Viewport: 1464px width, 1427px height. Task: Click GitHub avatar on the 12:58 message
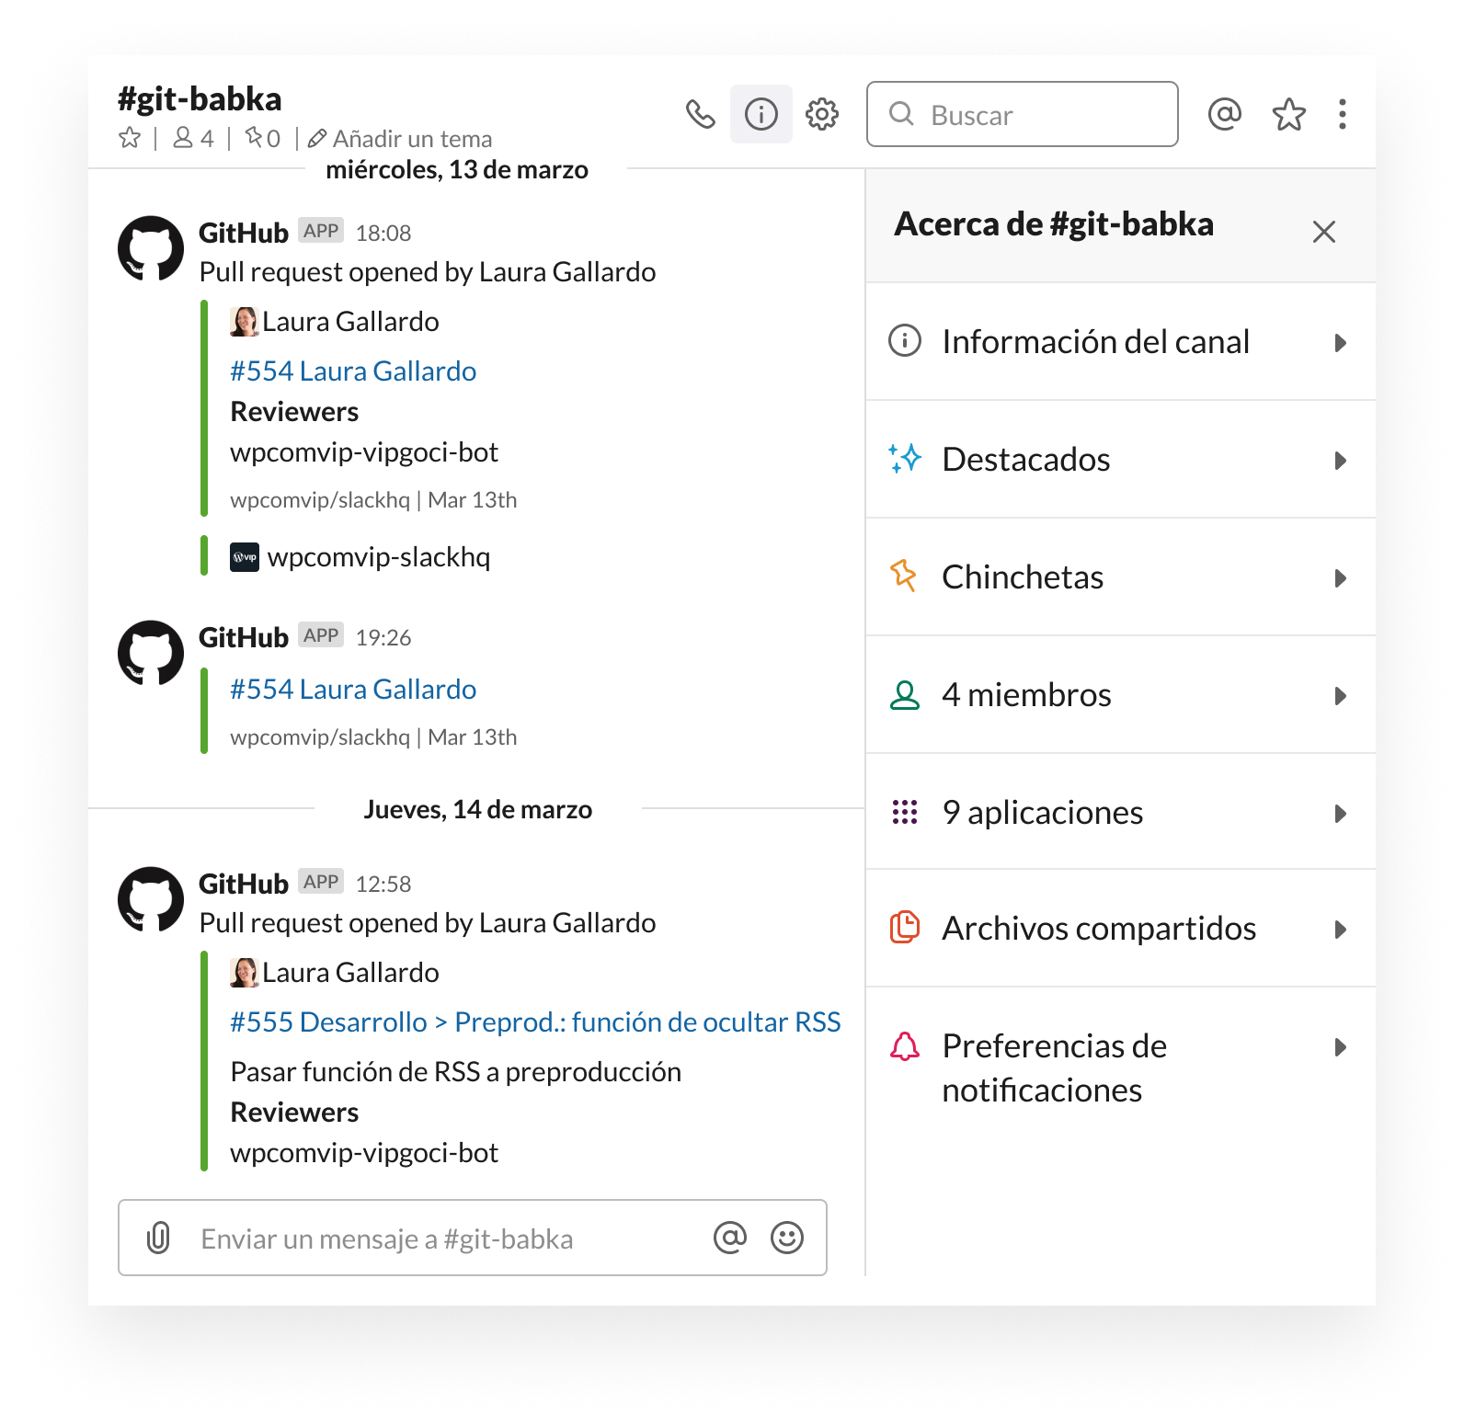(x=151, y=899)
